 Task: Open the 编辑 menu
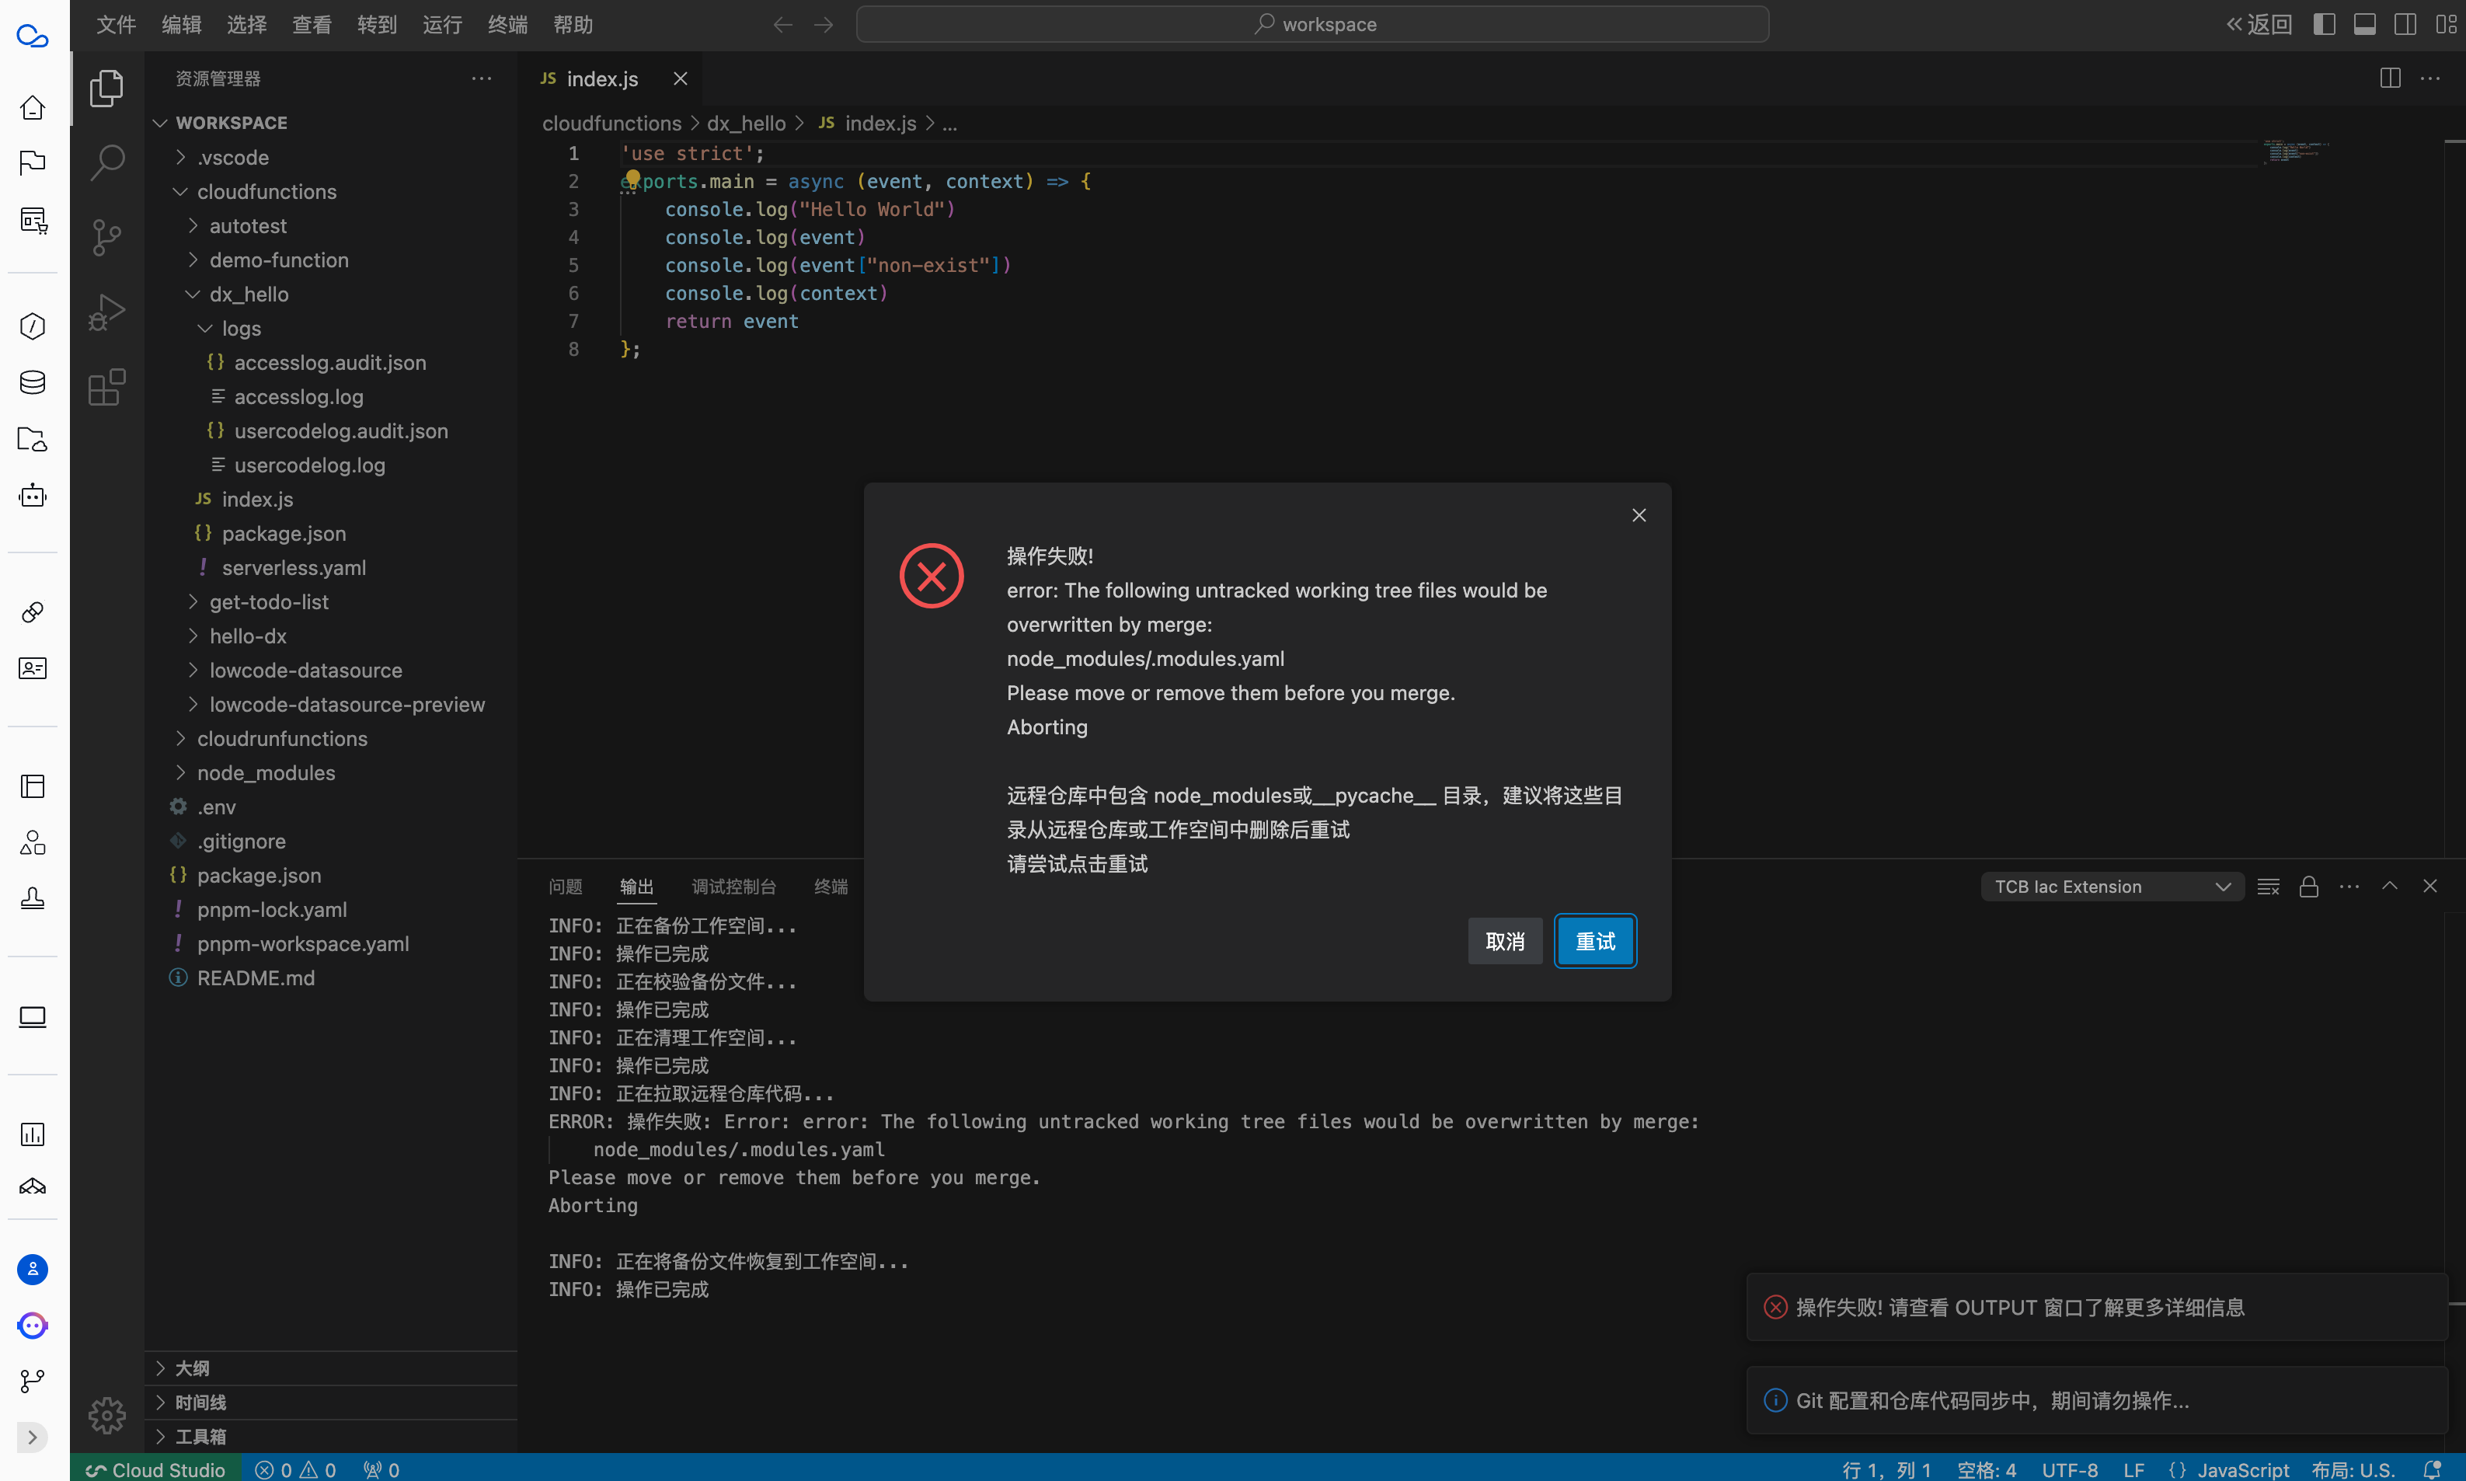[182, 24]
